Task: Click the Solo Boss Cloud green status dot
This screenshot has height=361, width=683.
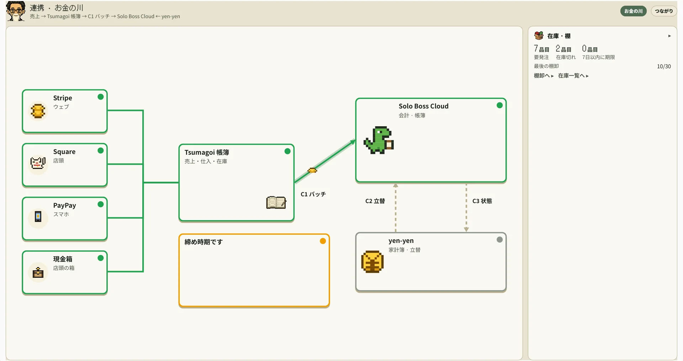Action: point(499,105)
